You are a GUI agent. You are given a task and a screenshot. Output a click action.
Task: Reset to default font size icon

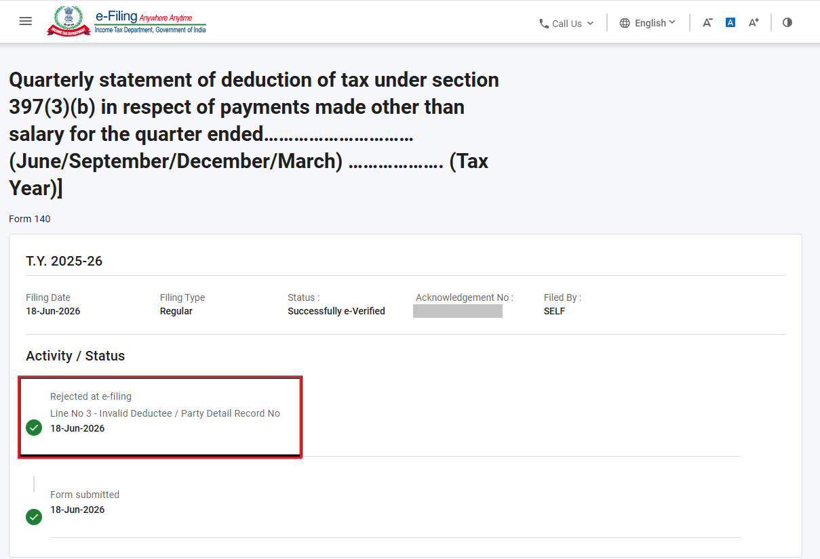click(730, 22)
